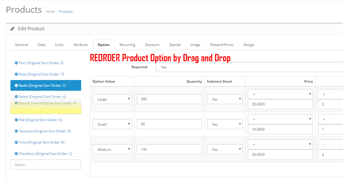This screenshot has width=343, height=183.
Task: Remove the File option using its minus icon
Action: (x=16, y=120)
